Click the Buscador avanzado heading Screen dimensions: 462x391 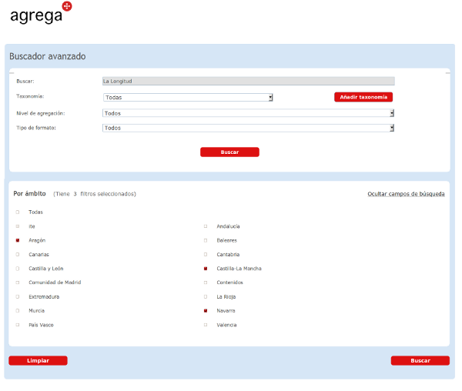(48, 56)
